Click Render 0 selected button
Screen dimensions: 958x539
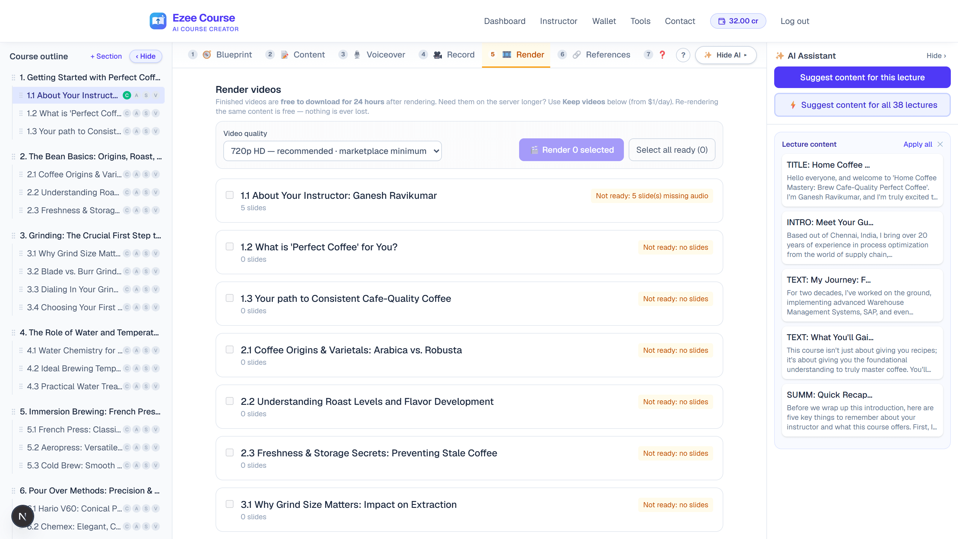pos(571,150)
